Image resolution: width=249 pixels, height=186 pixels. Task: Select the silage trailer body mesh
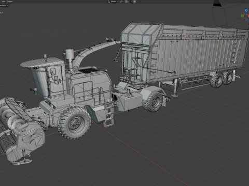196,55
